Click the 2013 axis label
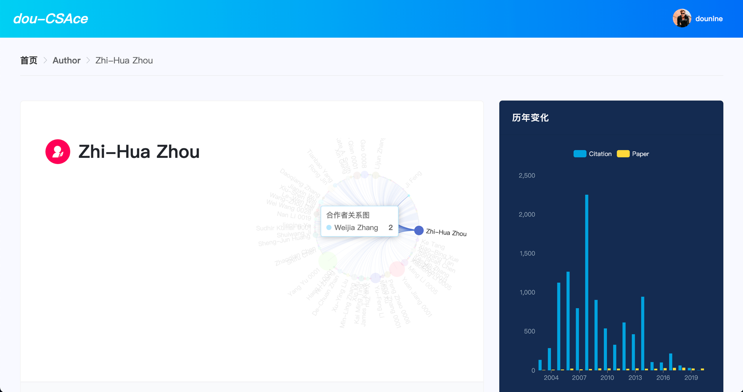Screen dimensions: 743x392 [635, 378]
